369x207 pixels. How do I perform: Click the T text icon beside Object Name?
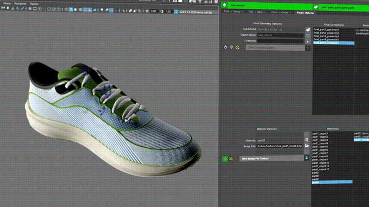307,35
